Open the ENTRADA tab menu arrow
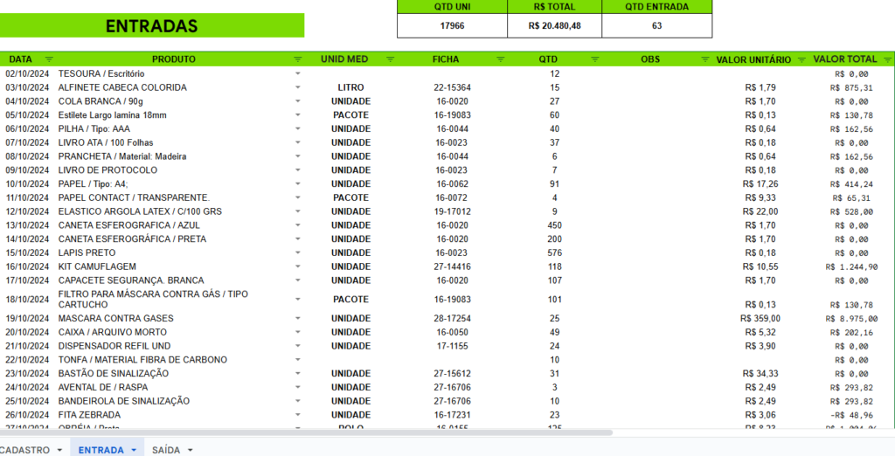The height and width of the screenshot is (456, 895). 134,450
